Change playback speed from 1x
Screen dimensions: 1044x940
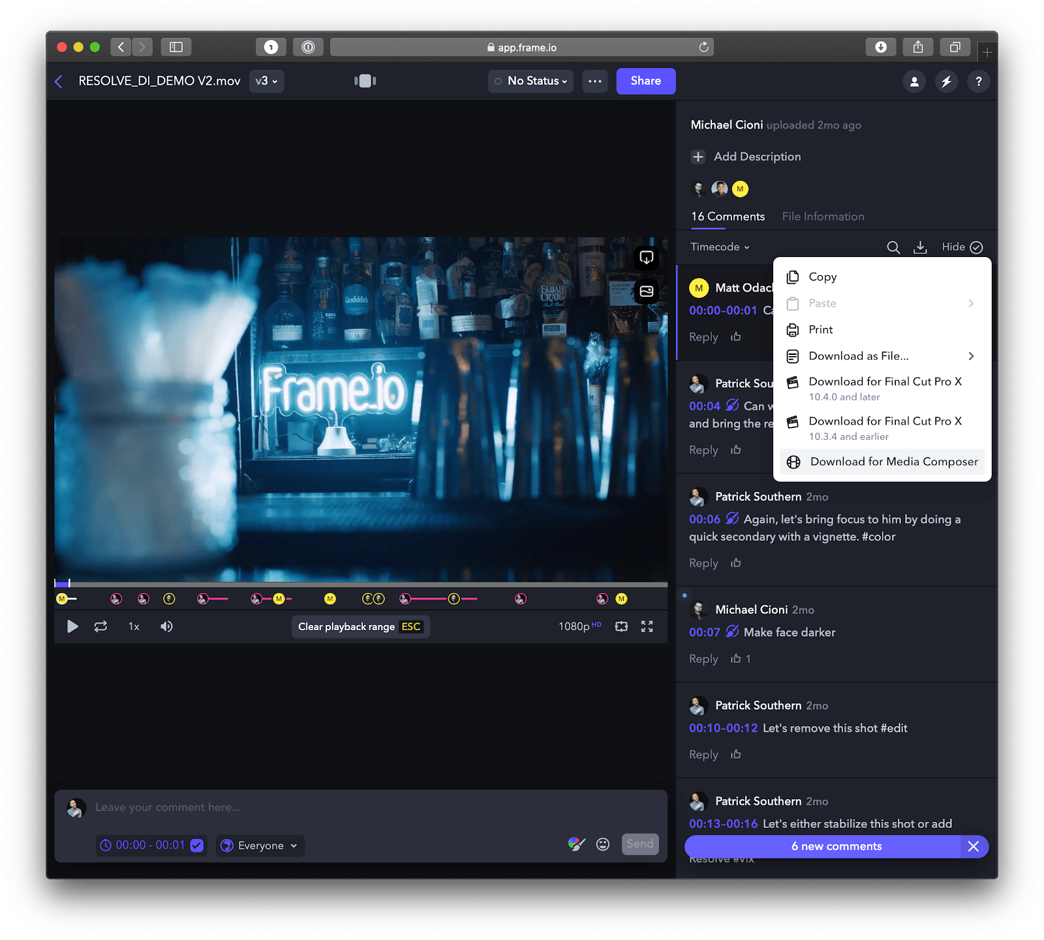[x=133, y=626]
